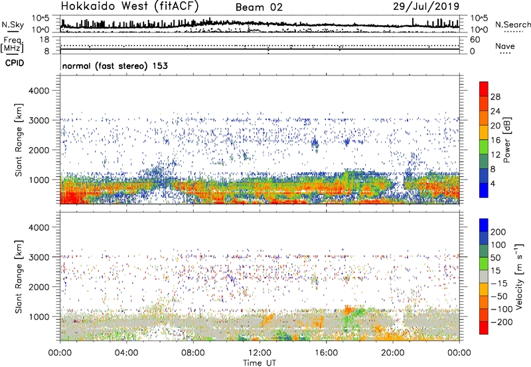The image size is (531, 367).
Task: Click the blue top segment of the velocity colorbar
Action: 484,225
